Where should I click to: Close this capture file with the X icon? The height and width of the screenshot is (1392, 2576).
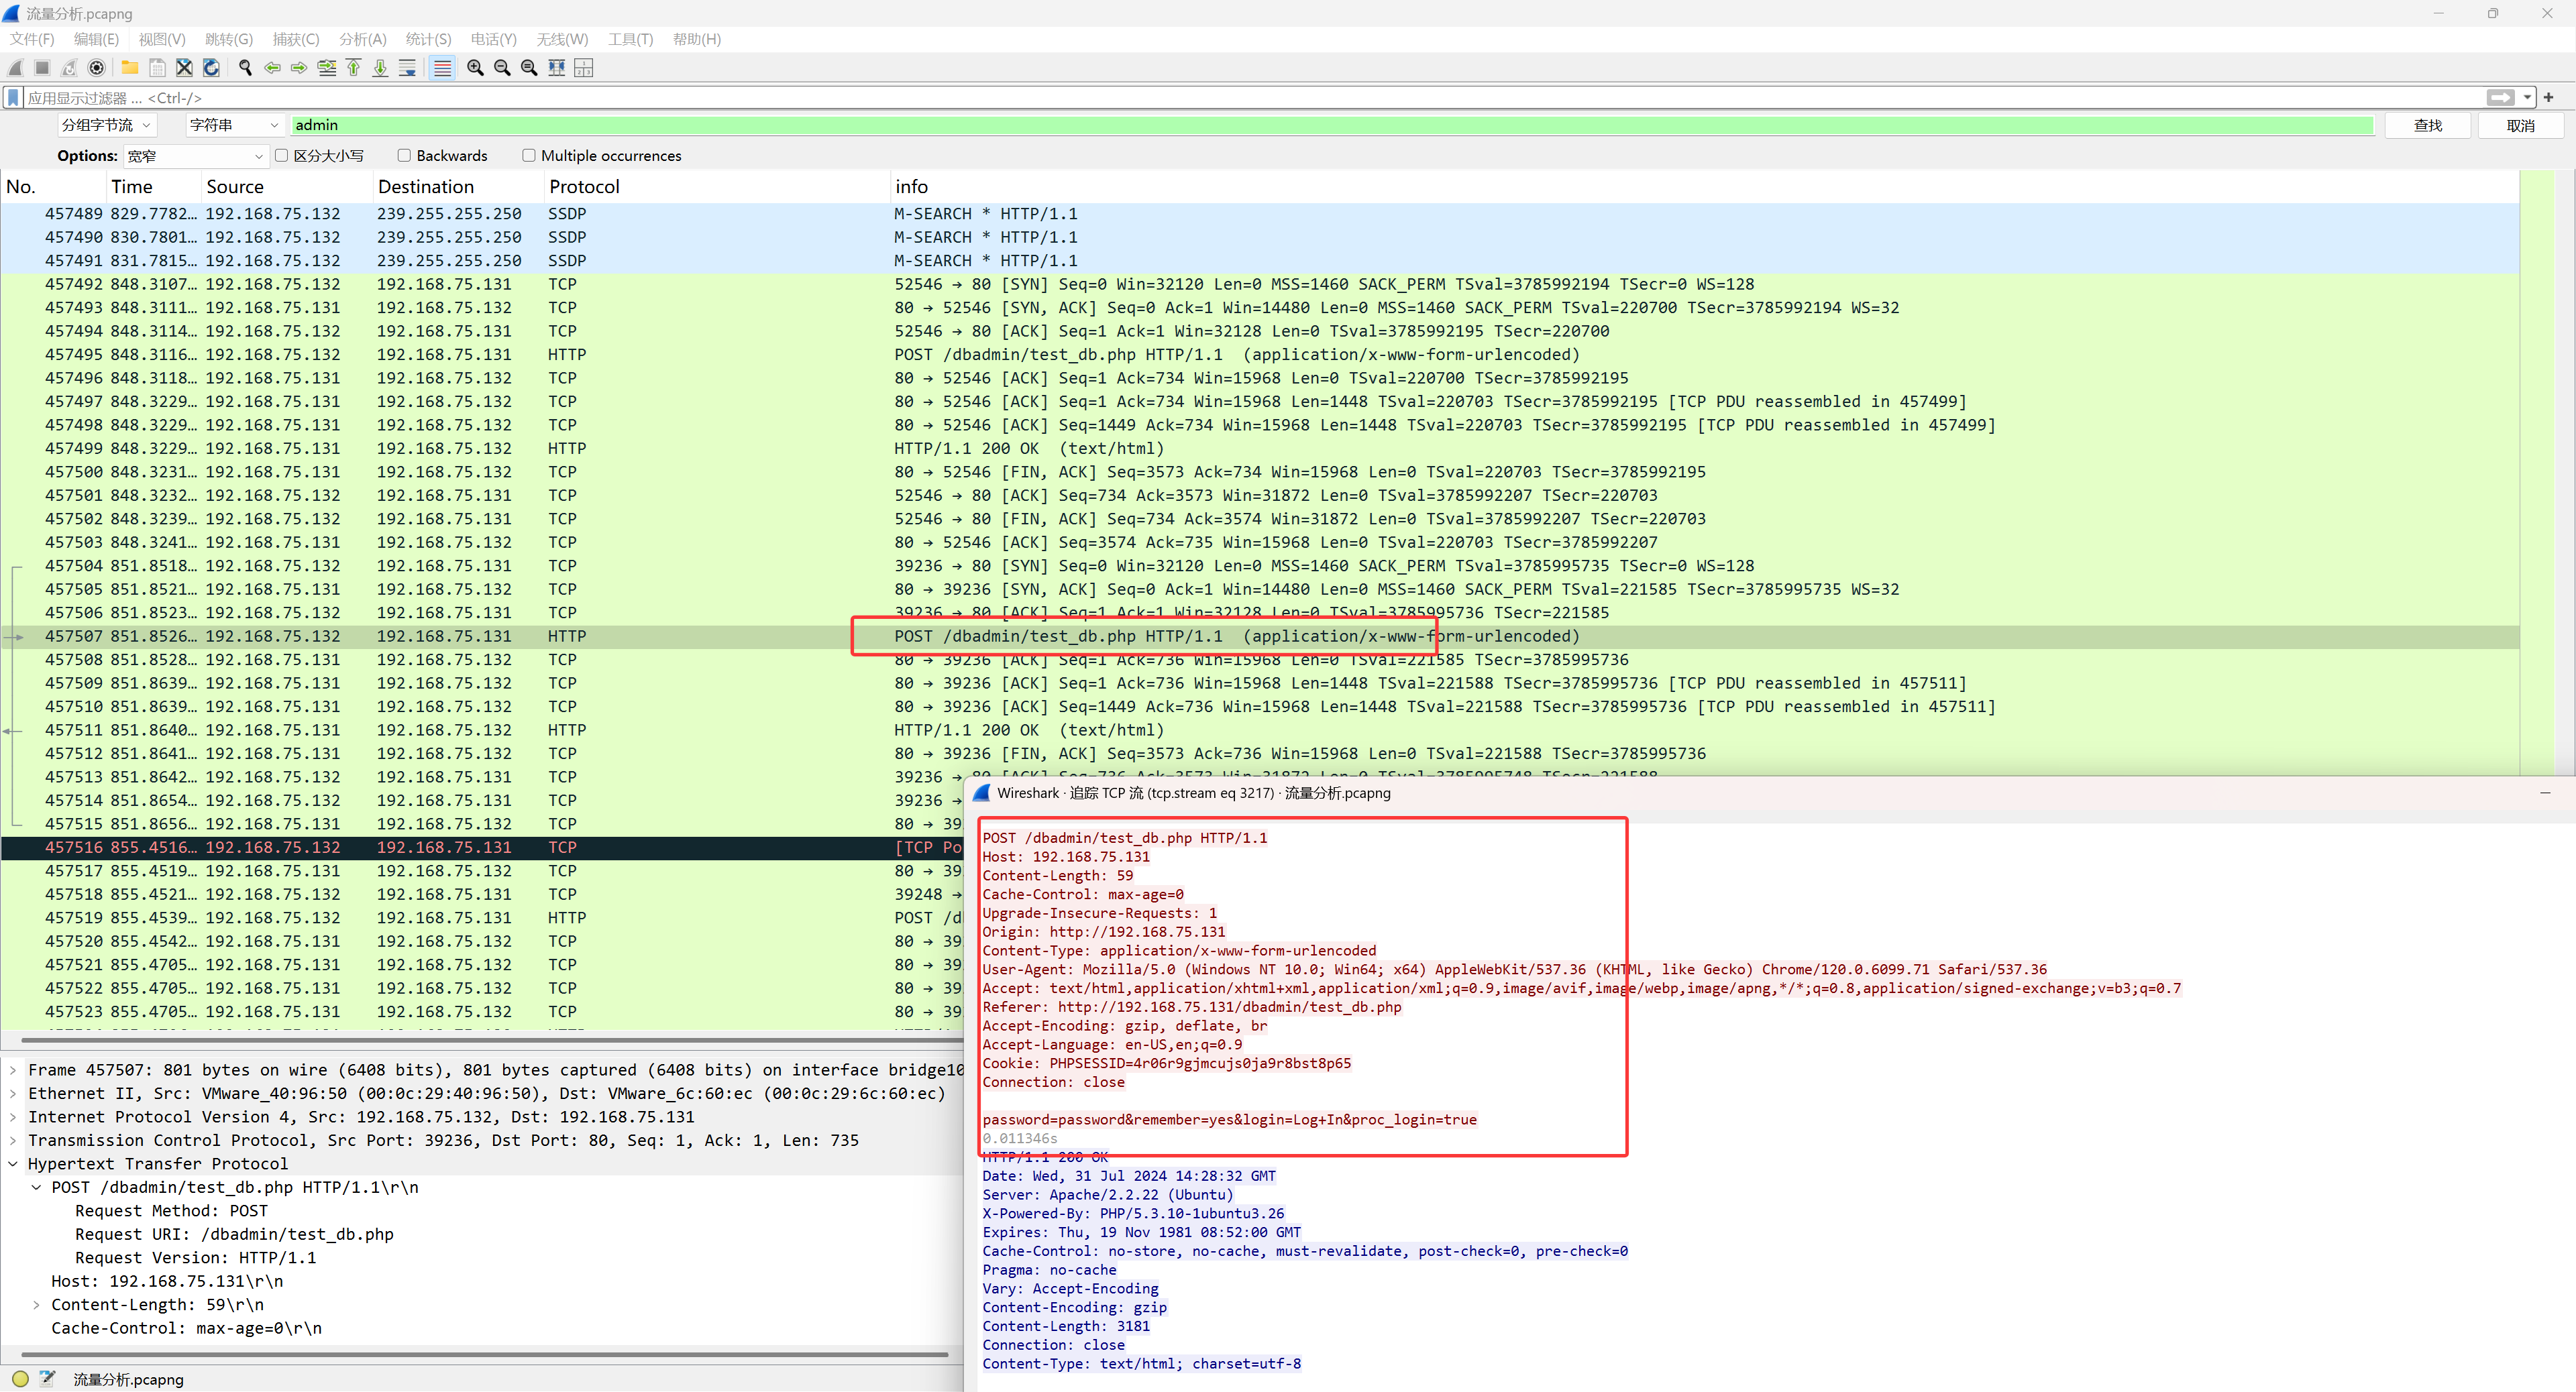click(x=184, y=68)
